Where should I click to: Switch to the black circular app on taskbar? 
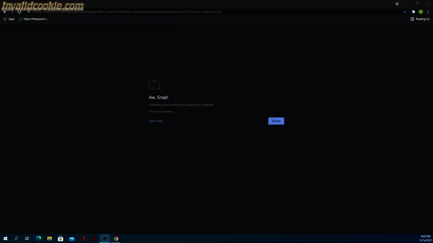pyautogui.click(x=105, y=239)
